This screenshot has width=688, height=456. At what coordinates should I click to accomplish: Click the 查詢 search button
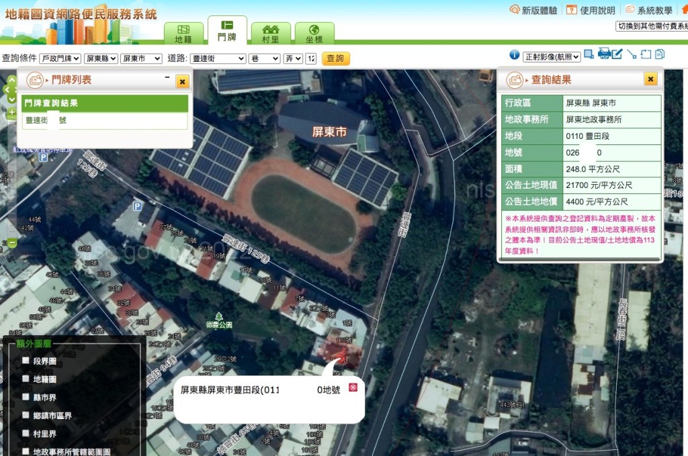pyautogui.click(x=335, y=58)
